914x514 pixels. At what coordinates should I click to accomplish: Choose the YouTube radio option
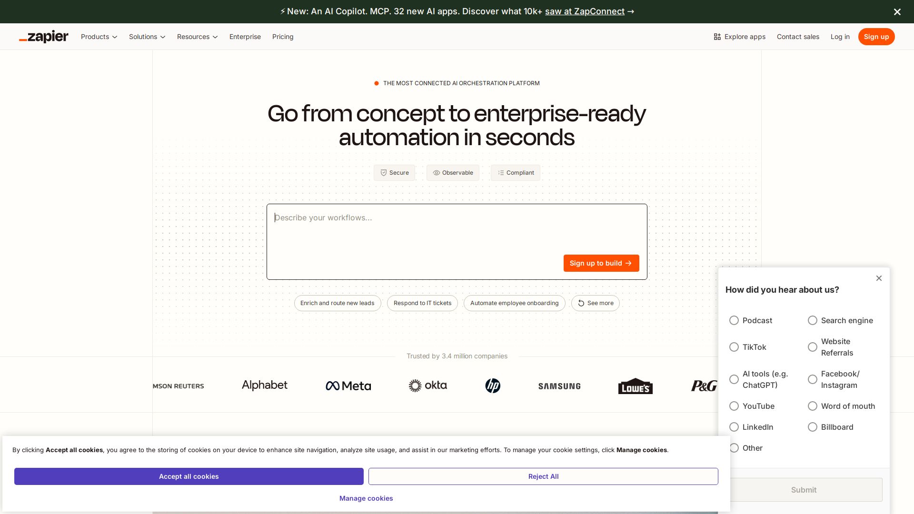click(734, 406)
